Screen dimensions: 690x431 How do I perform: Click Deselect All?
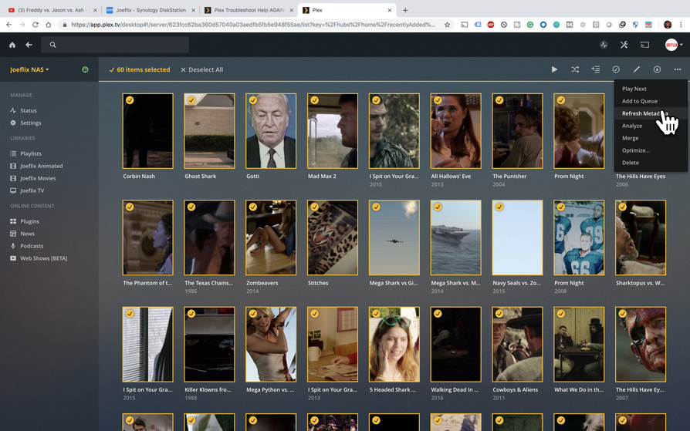point(201,69)
